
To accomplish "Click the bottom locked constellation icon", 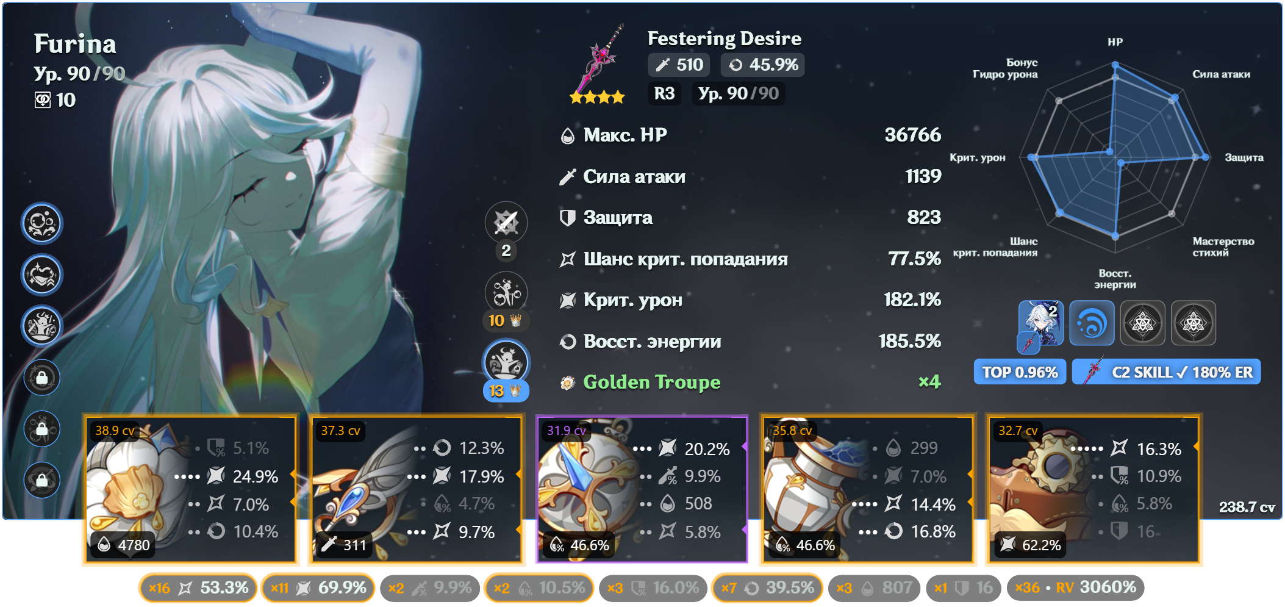I will tap(42, 479).
